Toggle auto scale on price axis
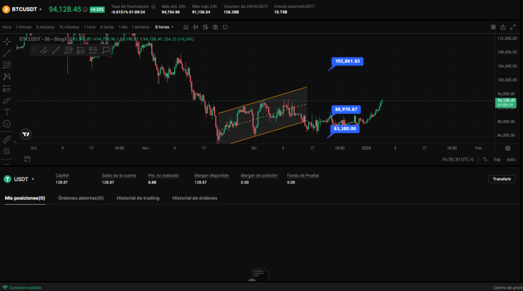 [x=511, y=159]
